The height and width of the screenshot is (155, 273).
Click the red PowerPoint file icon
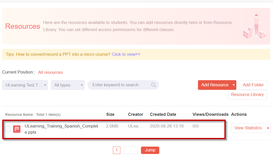point(17,129)
